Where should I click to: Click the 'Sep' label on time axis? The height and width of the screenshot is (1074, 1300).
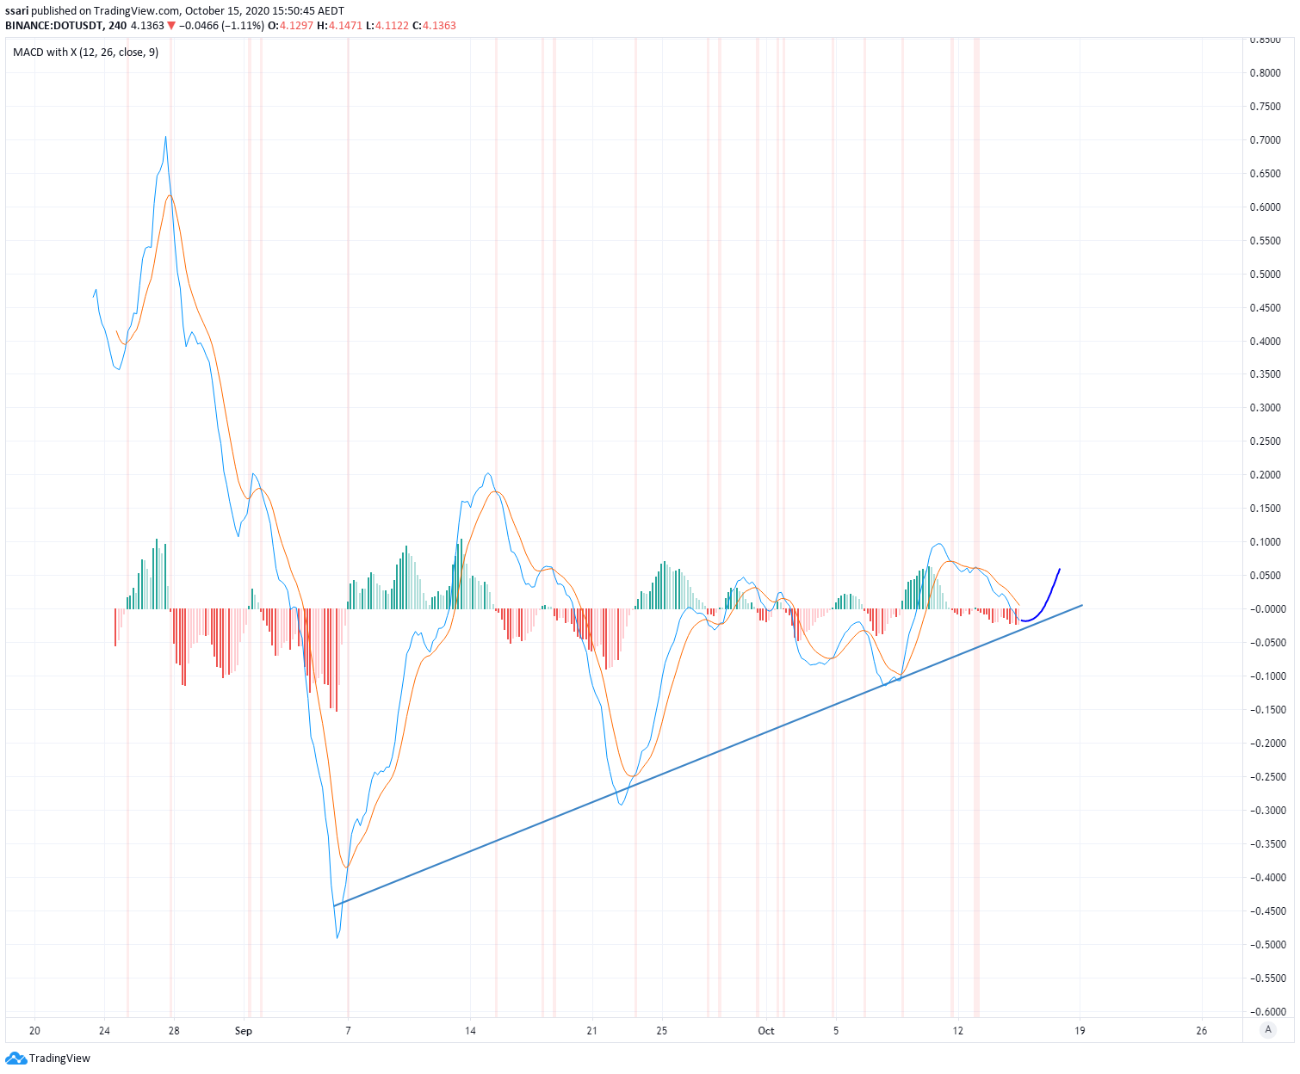coord(244,1031)
